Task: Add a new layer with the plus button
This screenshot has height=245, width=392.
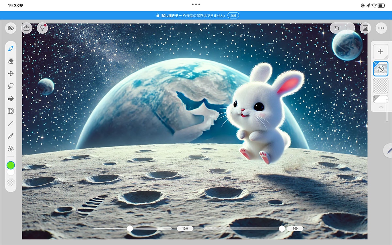Action: (380, 51)
